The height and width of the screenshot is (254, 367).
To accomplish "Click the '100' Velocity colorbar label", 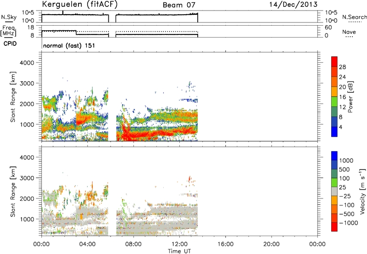I will point(344,178).
